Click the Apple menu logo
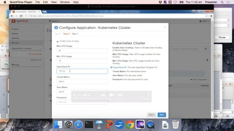The height and width of the screenshot is (131, 234). pyautogui.click(x=5, y=2)
